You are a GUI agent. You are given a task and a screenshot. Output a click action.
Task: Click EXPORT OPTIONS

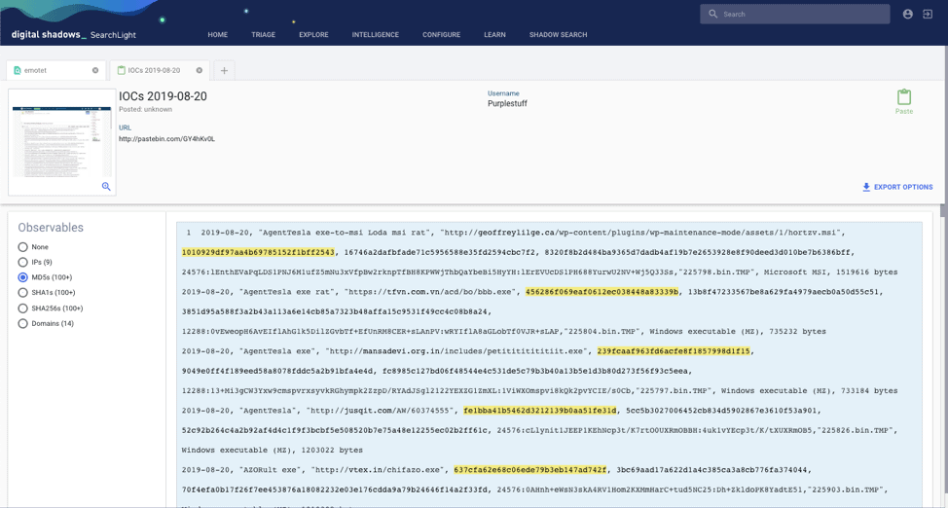tap(897, 187)
